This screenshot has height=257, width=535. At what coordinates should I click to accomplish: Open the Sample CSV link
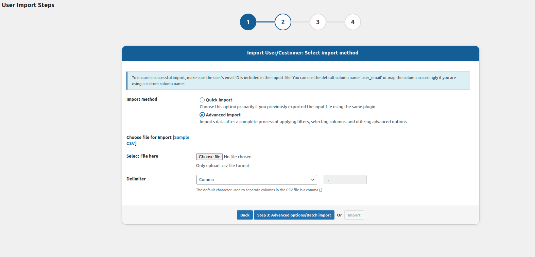click(x=182, y=138)
